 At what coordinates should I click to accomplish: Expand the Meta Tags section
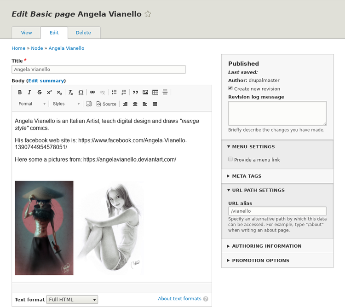(x=247, y=176)
